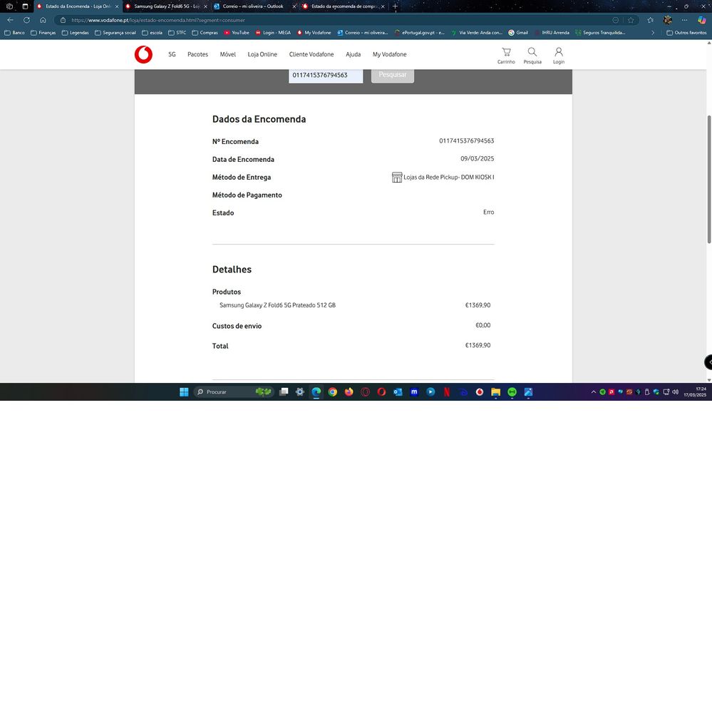
Task: Open the Finanças bookmark folder
Action: [x=43, y=33]
